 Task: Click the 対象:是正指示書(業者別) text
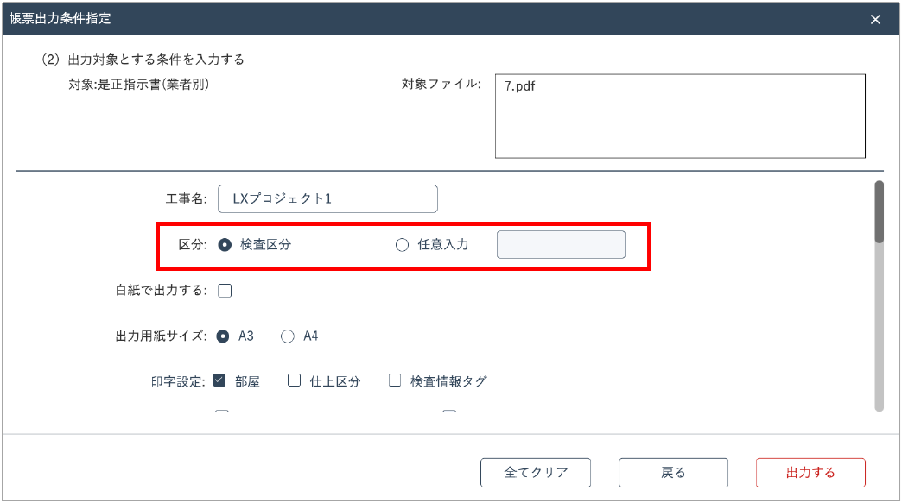[x=139, y=85]
